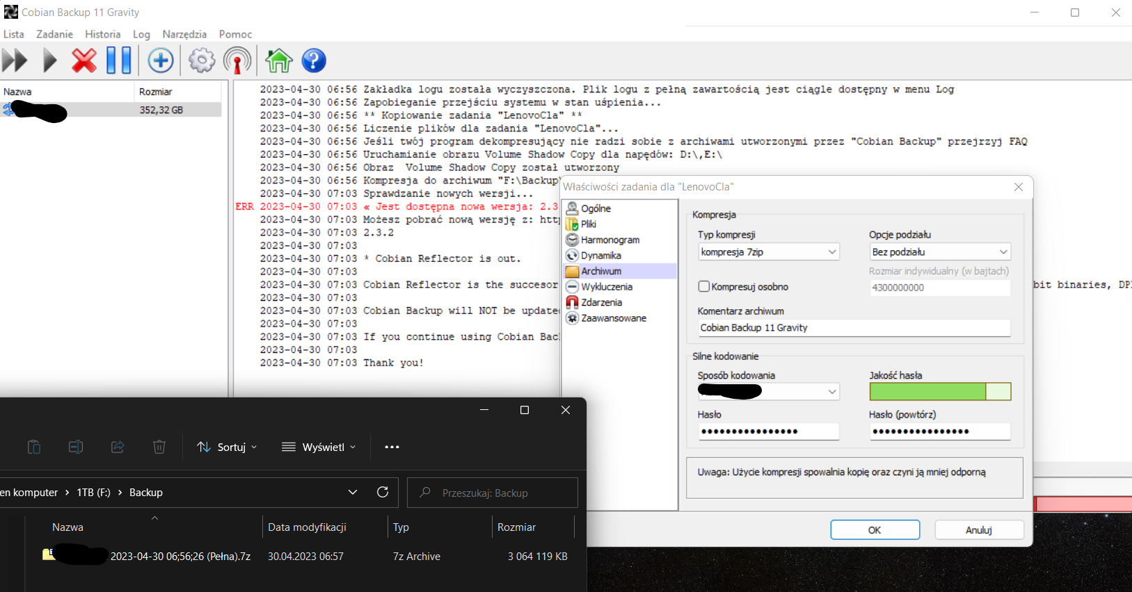This screenshot has height=592, width=1132.
Task: Open the Wyświetl dropdown in Explorer
Action: (x=319, y=447)
